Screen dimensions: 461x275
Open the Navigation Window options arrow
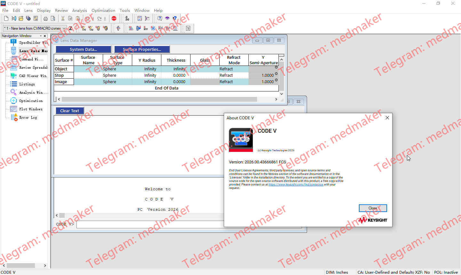tap(41, 36)
